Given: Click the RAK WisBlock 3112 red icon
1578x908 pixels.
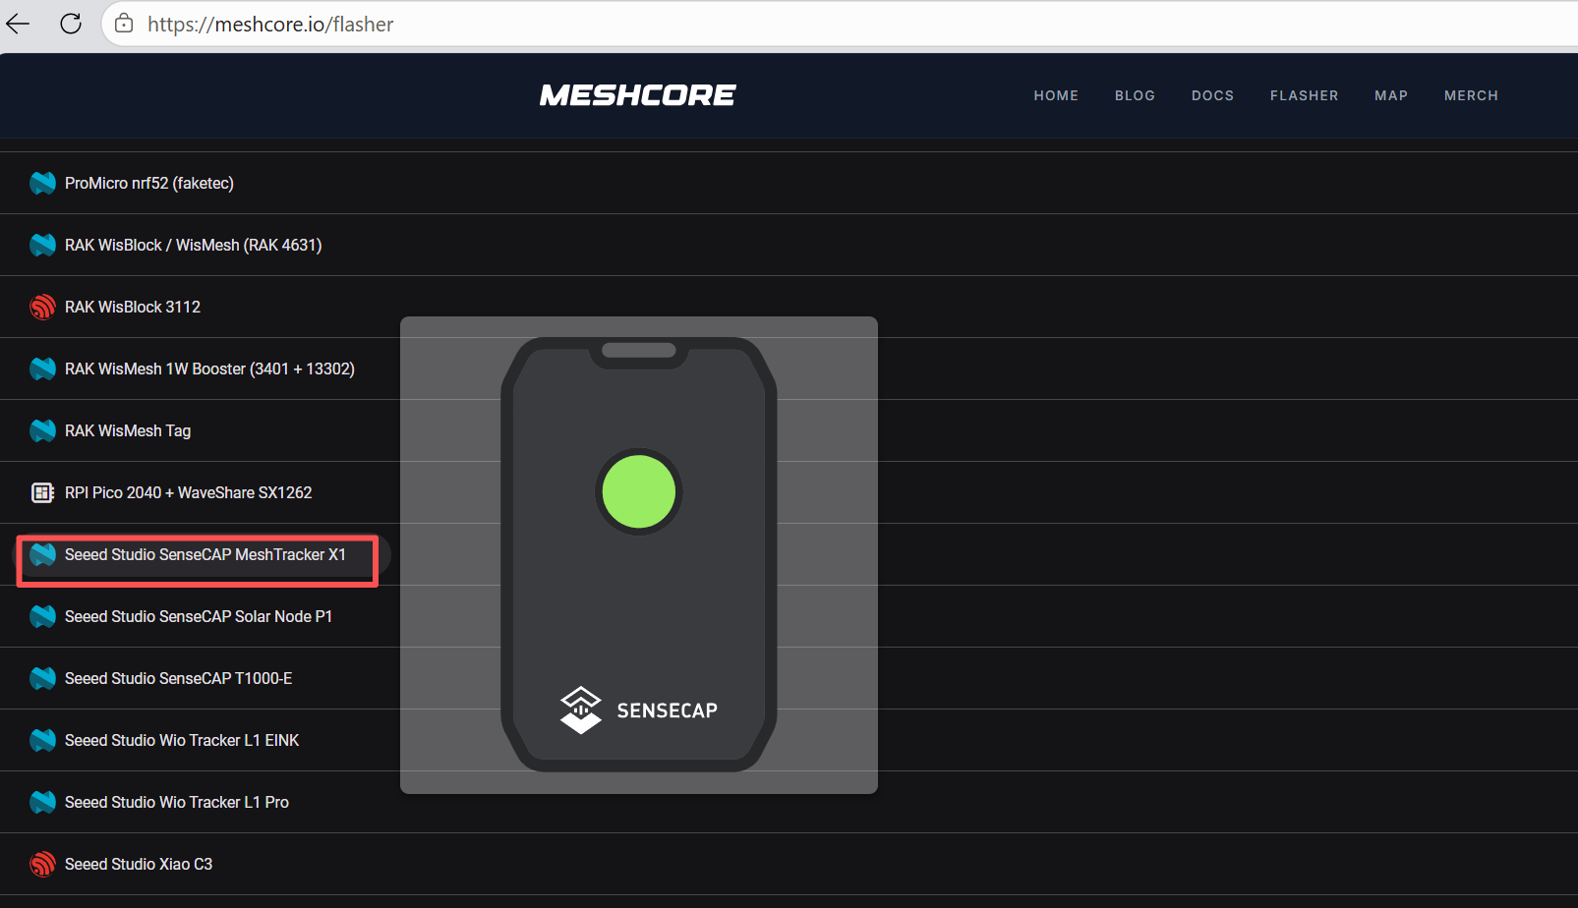Looking at the screenshot, I should pos(42,307).
